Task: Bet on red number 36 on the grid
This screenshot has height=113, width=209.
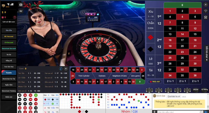Action: click(x=195, y=76)
